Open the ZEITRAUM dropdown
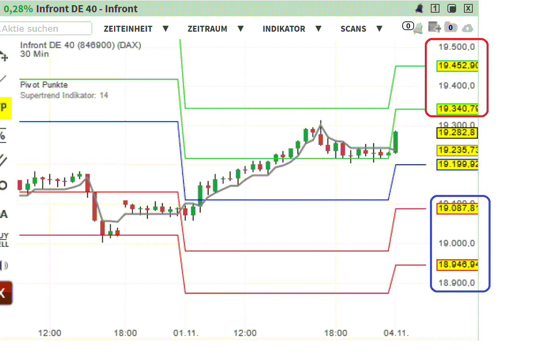The width and height of the screenshot is (544, 361). coord(207,29)
